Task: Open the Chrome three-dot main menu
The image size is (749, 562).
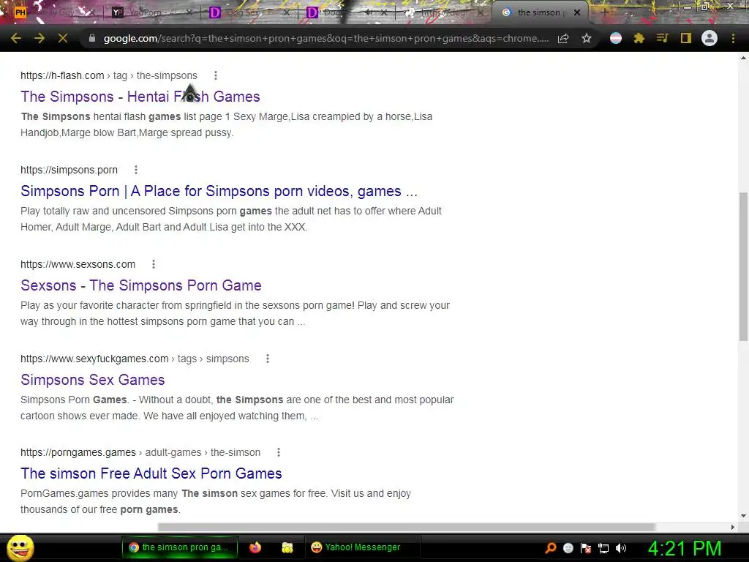Action: point(733,38)
